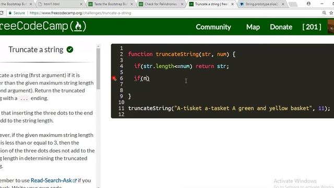Open the Donate nav link
334x188 pixels.
tap(281, 27)
